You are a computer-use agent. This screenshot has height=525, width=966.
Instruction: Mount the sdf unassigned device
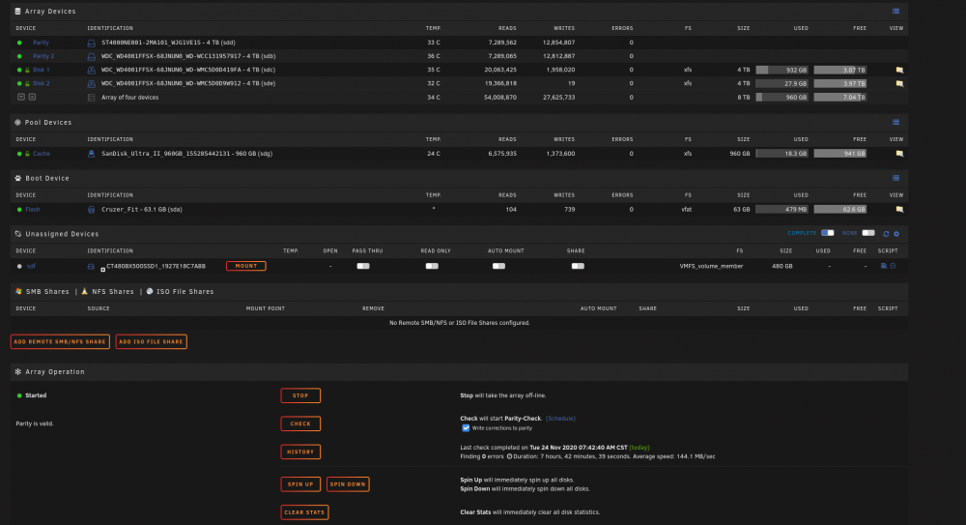tap(245, 266)
